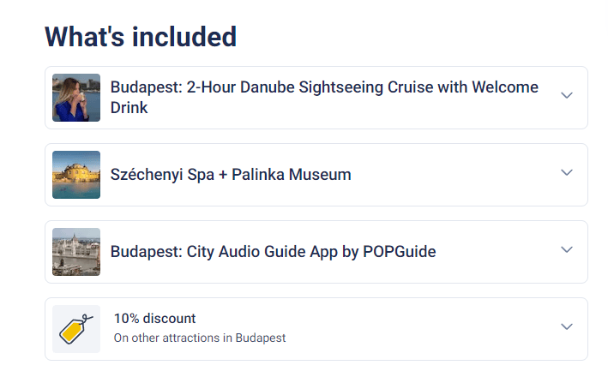Screen dimensions: 608x377
Task: Click the 'Palinka Museum' text
Action: (x=292, y=174)
